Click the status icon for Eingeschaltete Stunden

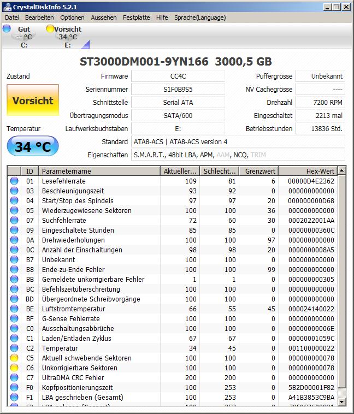[x=14, y=230]
